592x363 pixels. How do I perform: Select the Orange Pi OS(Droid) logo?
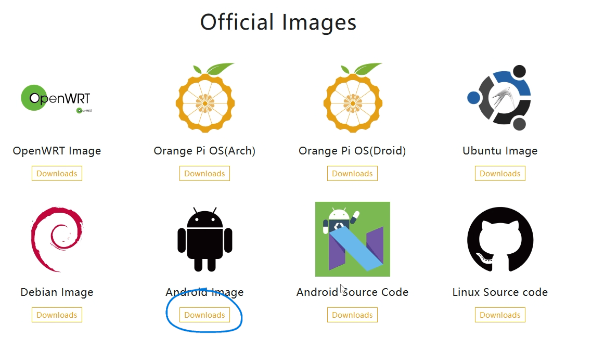point(353,99)
